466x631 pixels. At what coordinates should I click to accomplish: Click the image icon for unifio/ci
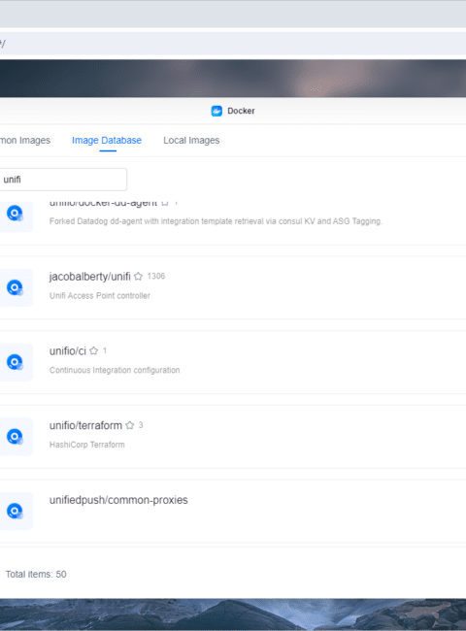coord(16,362)
